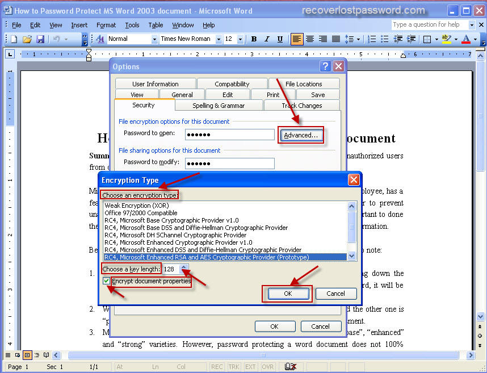Switch to Normal view icon
The height and width of the screenshot is (373, 487).
[x=8, y=355]
